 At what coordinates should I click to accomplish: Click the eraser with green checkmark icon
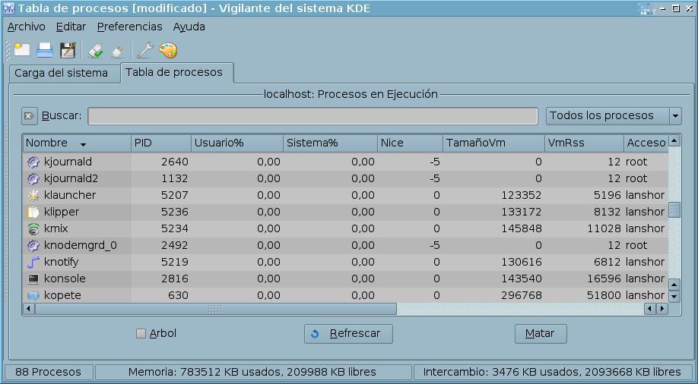[x=95, y=50]
